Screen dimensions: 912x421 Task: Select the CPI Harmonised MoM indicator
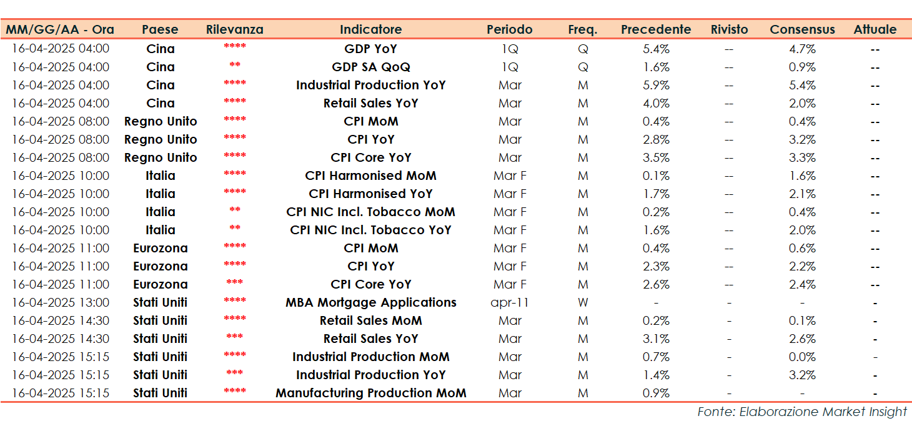[370, 176]
